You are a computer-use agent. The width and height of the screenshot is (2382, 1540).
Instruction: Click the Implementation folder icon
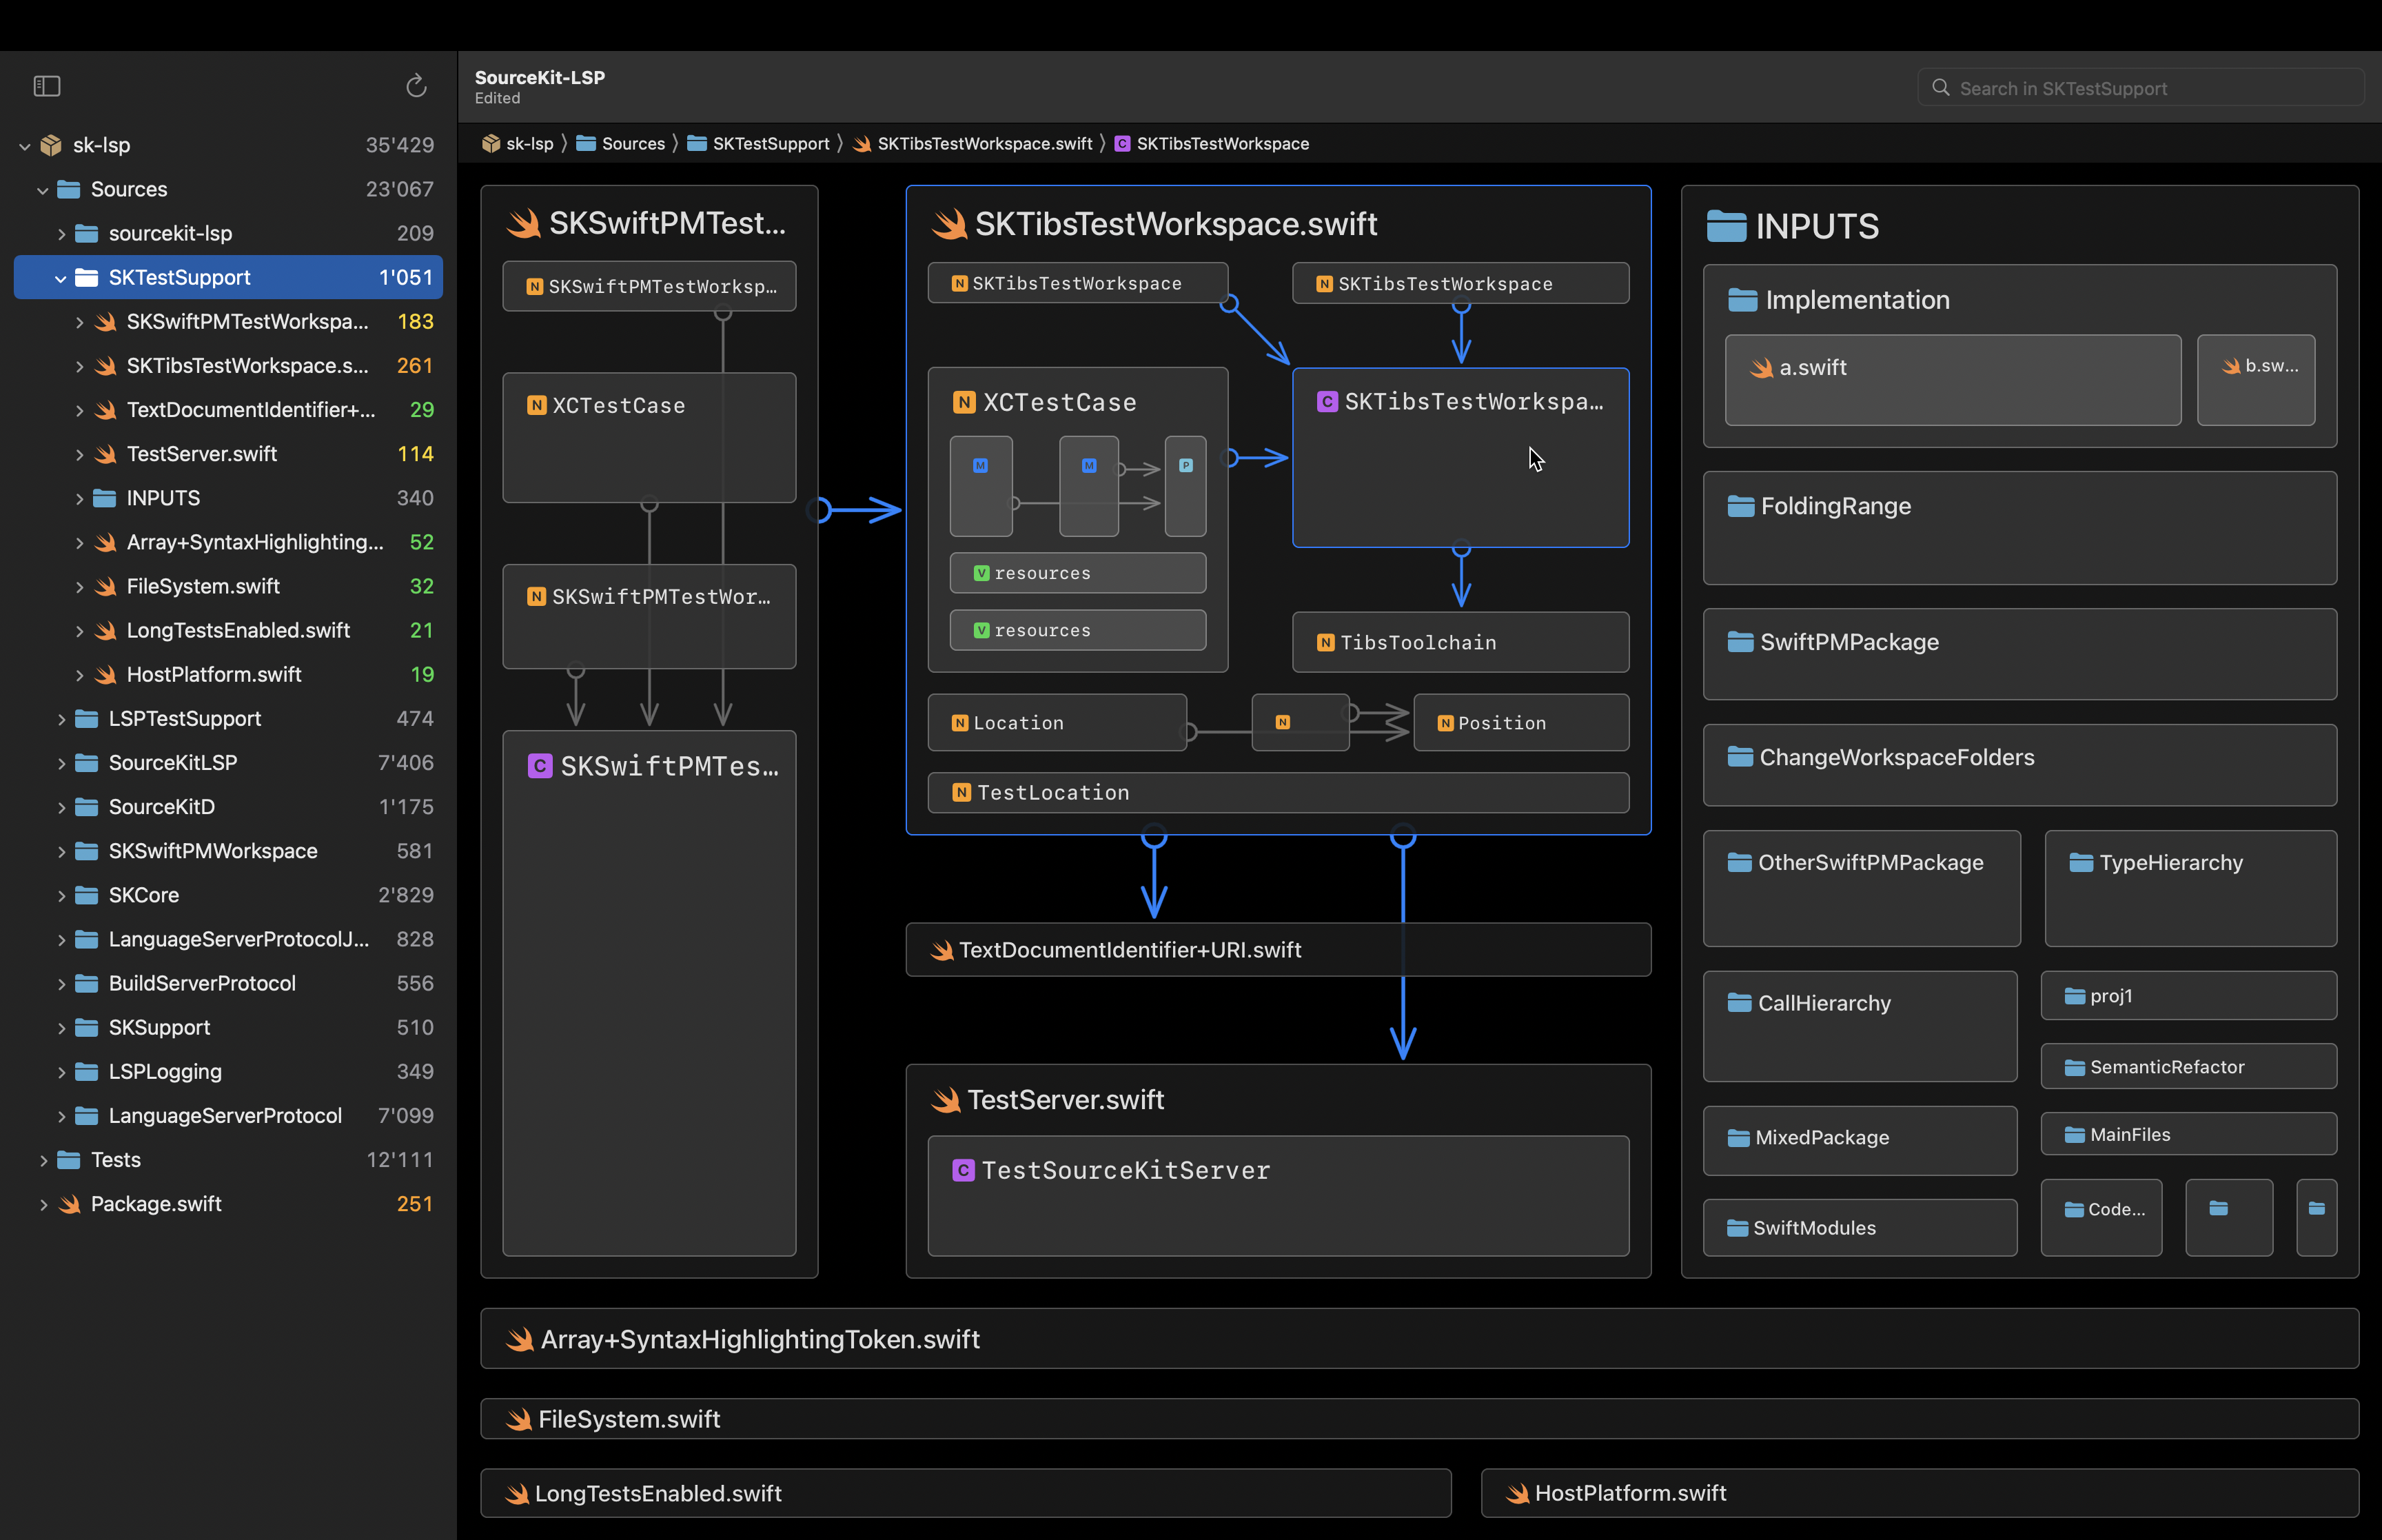(x=1742, y=300)
